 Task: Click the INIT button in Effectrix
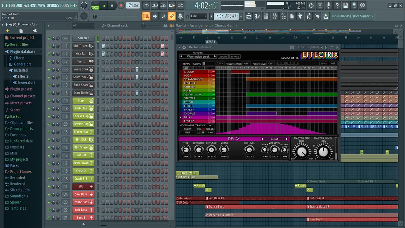[x=333, y=64]
